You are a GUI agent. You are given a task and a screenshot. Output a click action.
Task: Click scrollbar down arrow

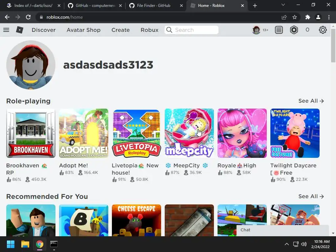coord(333,233)
